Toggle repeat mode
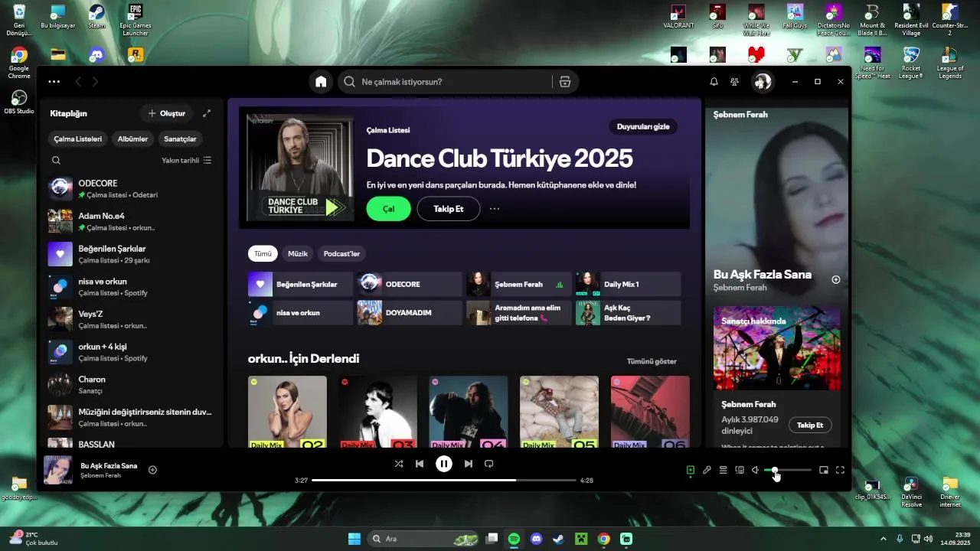Viewport: 980px width, 551px height. point(489,464)
